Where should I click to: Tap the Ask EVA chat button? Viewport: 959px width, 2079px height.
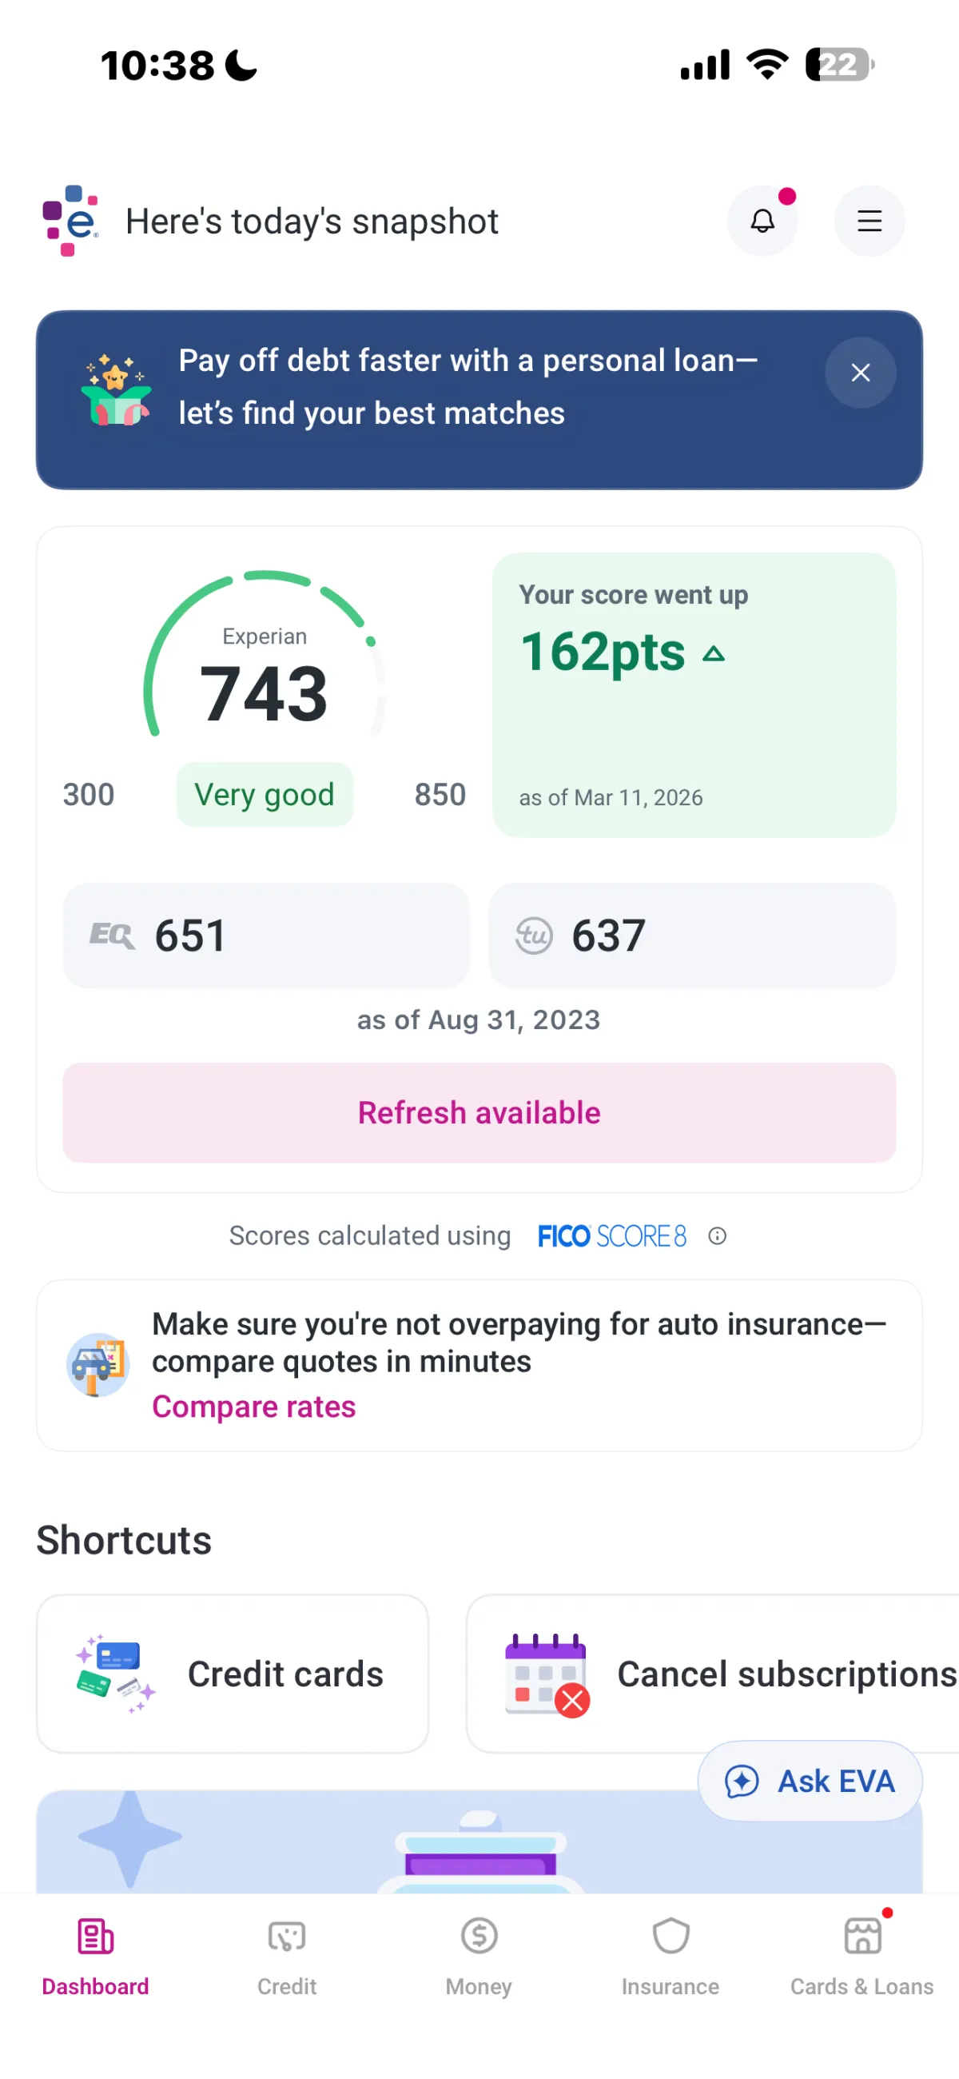(809, 1782)
